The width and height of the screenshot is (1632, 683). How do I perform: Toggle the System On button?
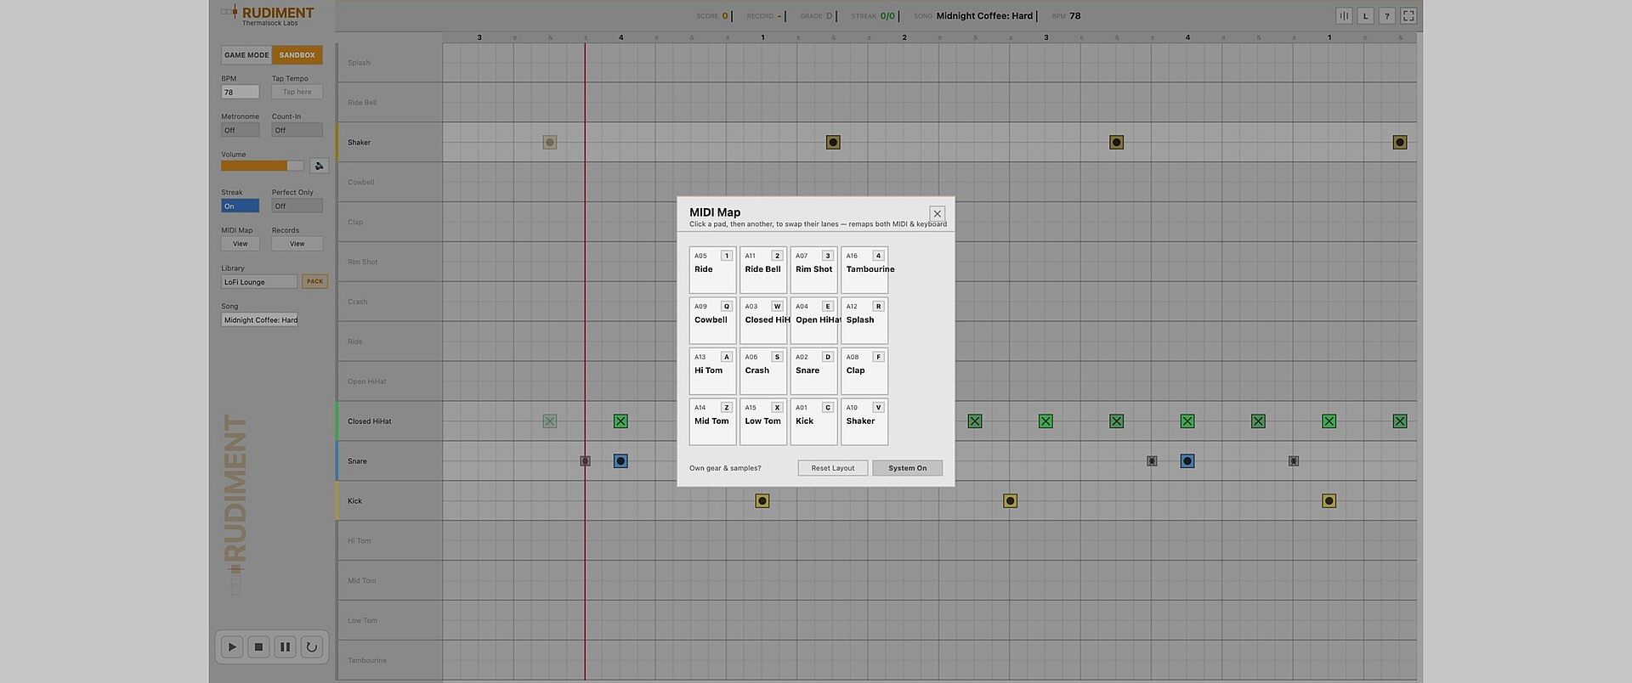(x=907, y=468)
